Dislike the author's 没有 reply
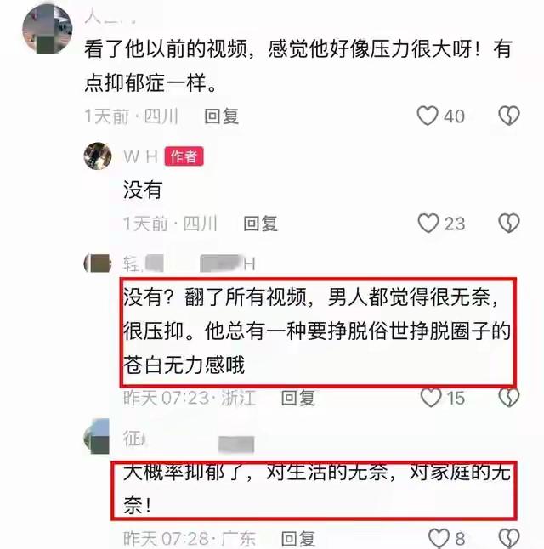 pos(509,223)
